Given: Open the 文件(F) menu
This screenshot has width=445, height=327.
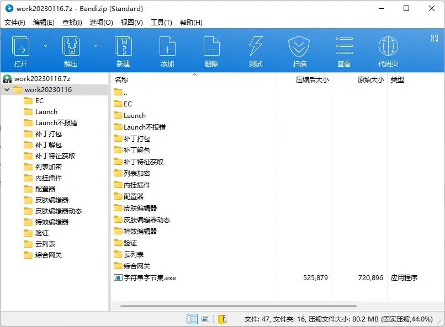Looking at the screenshot, I should pyautogui.click(x=15, y=23).
